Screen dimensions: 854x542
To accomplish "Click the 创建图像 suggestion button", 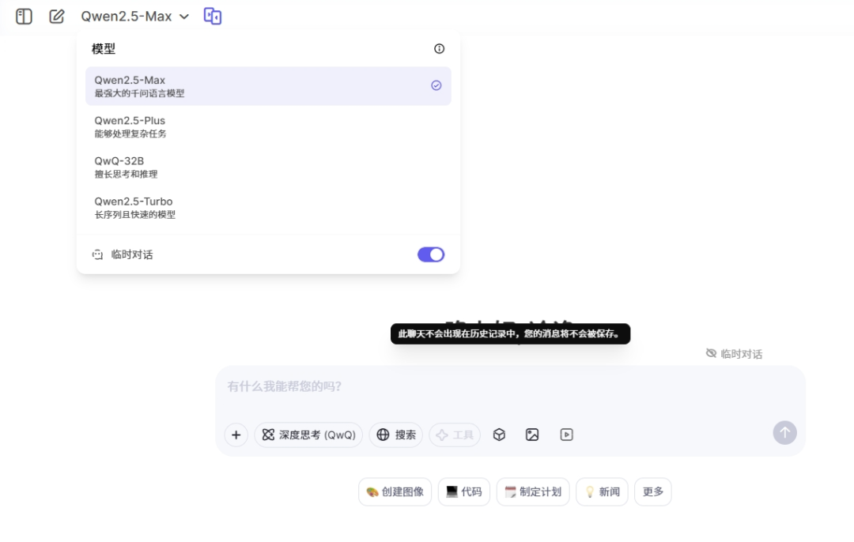I will point(395,491).
